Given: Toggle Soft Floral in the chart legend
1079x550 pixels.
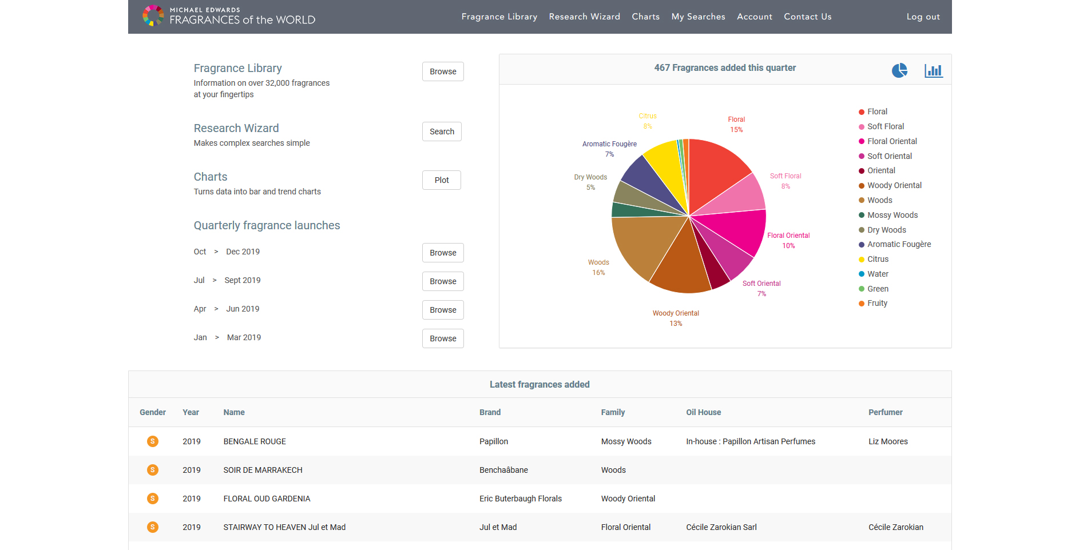Looking at the screenshot, I should point(882,126).
